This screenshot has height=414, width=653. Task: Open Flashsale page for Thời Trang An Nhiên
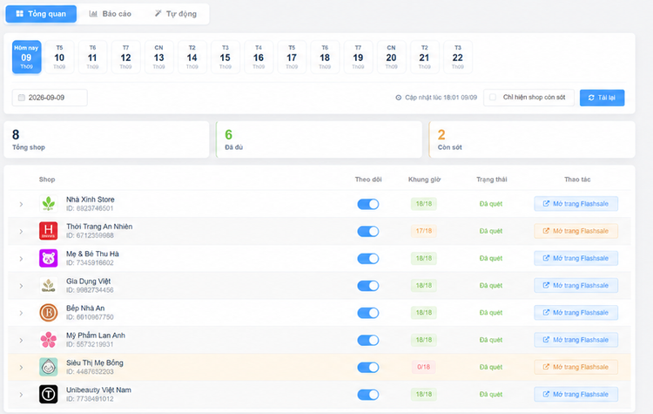[x=576, y=231]
